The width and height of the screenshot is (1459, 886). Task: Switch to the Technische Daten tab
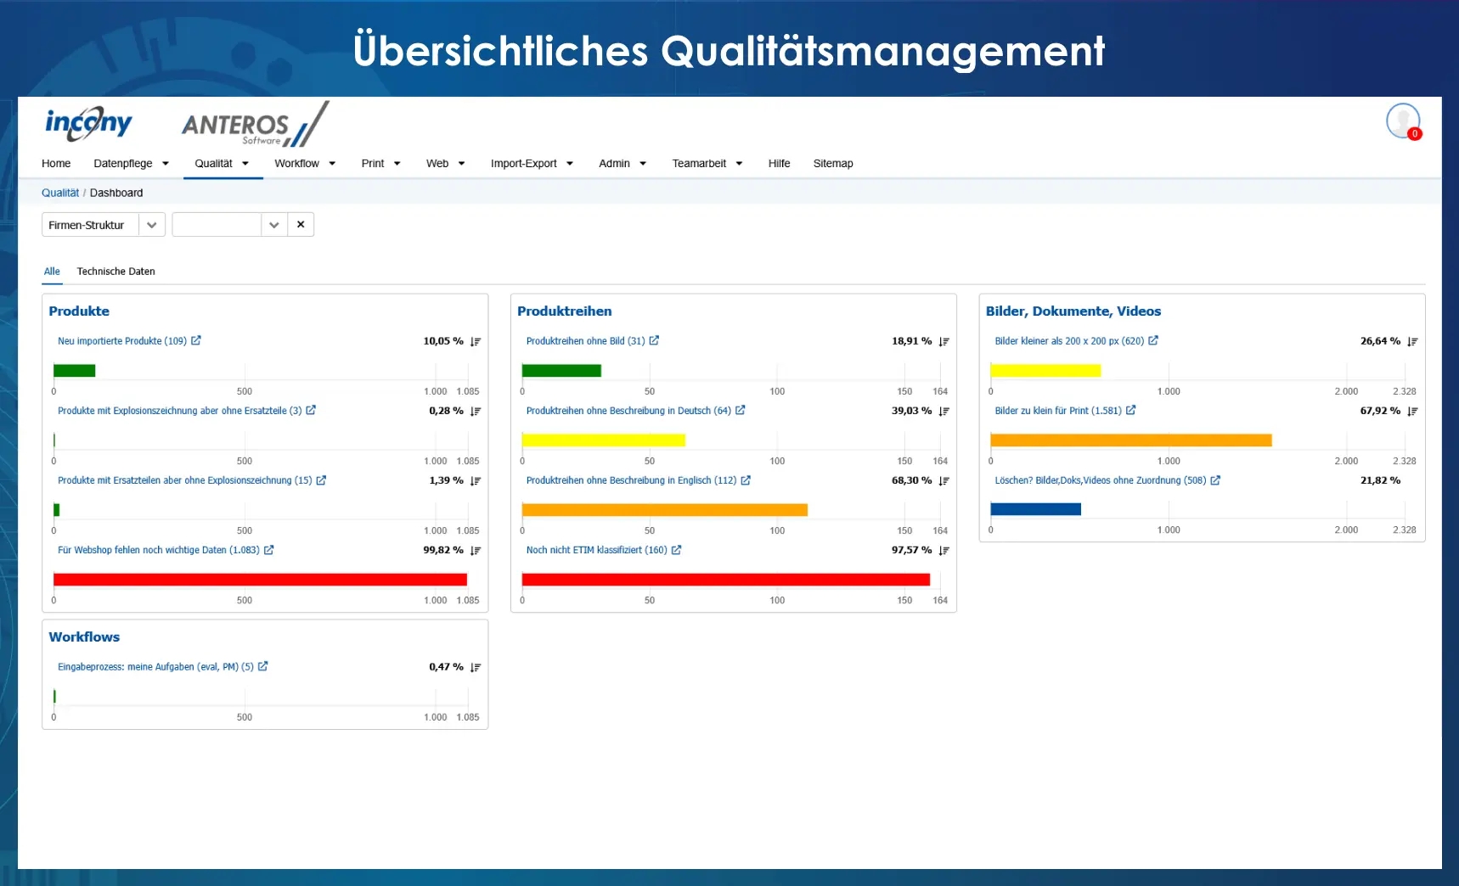point(116,272)
